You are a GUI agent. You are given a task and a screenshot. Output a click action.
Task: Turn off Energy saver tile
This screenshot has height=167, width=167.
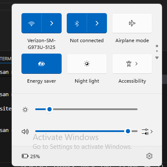click(x=42, y=64)
